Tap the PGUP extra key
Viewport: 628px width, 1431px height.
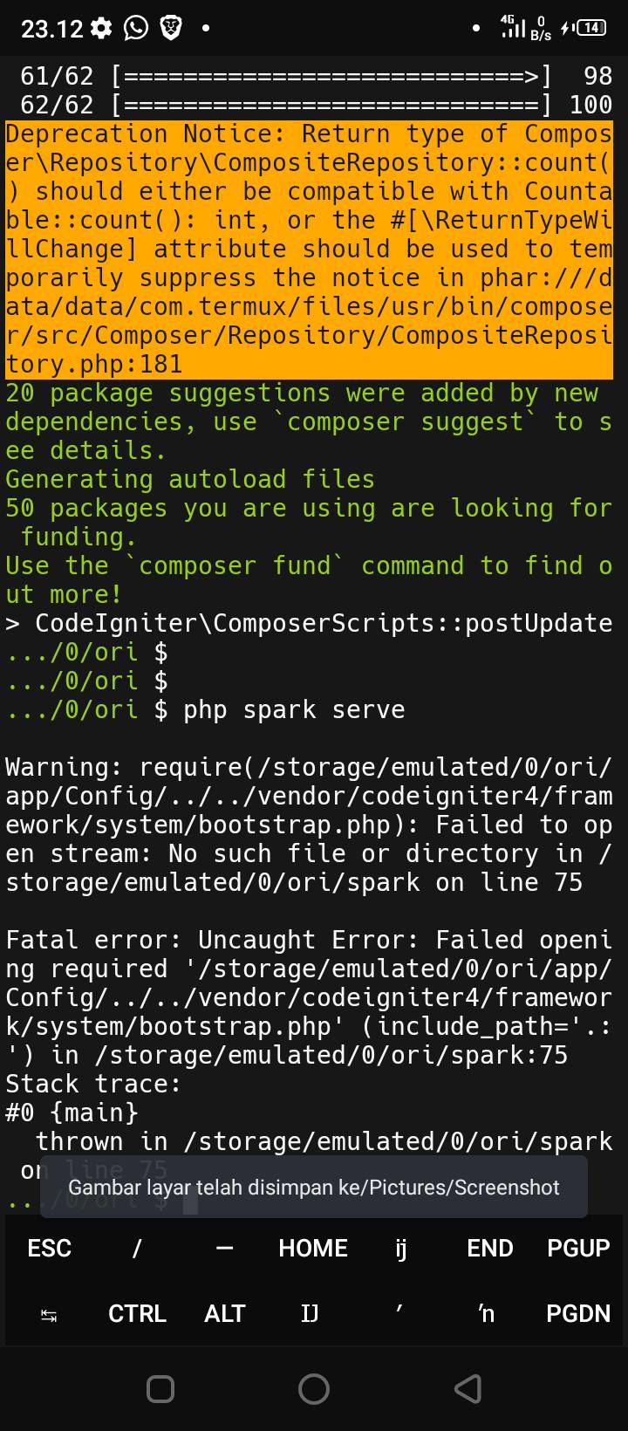[x=578, y=1248]
